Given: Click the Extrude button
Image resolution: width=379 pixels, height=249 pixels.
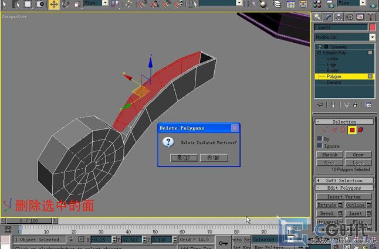Looking at the screenshot, I should 327,205.
